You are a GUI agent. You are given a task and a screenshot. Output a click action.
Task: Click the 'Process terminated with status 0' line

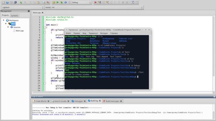pos(59,114)
